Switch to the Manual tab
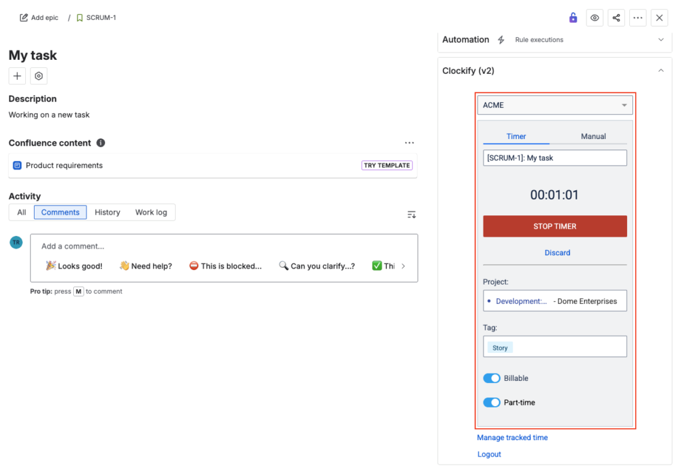 pyautogui.click(x=593, y=136)
